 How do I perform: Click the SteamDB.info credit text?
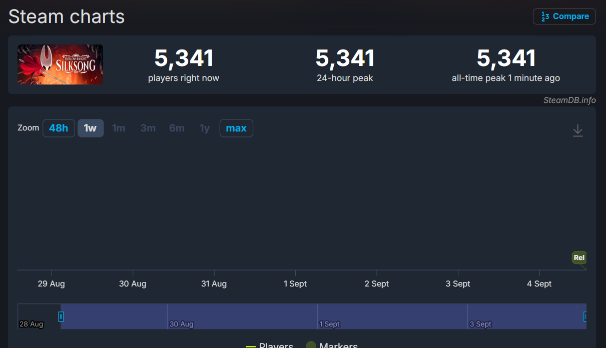pos(569,100)
